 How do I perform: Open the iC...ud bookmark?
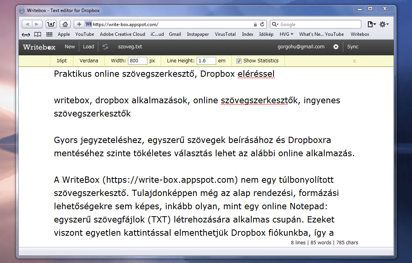(157, 34)
